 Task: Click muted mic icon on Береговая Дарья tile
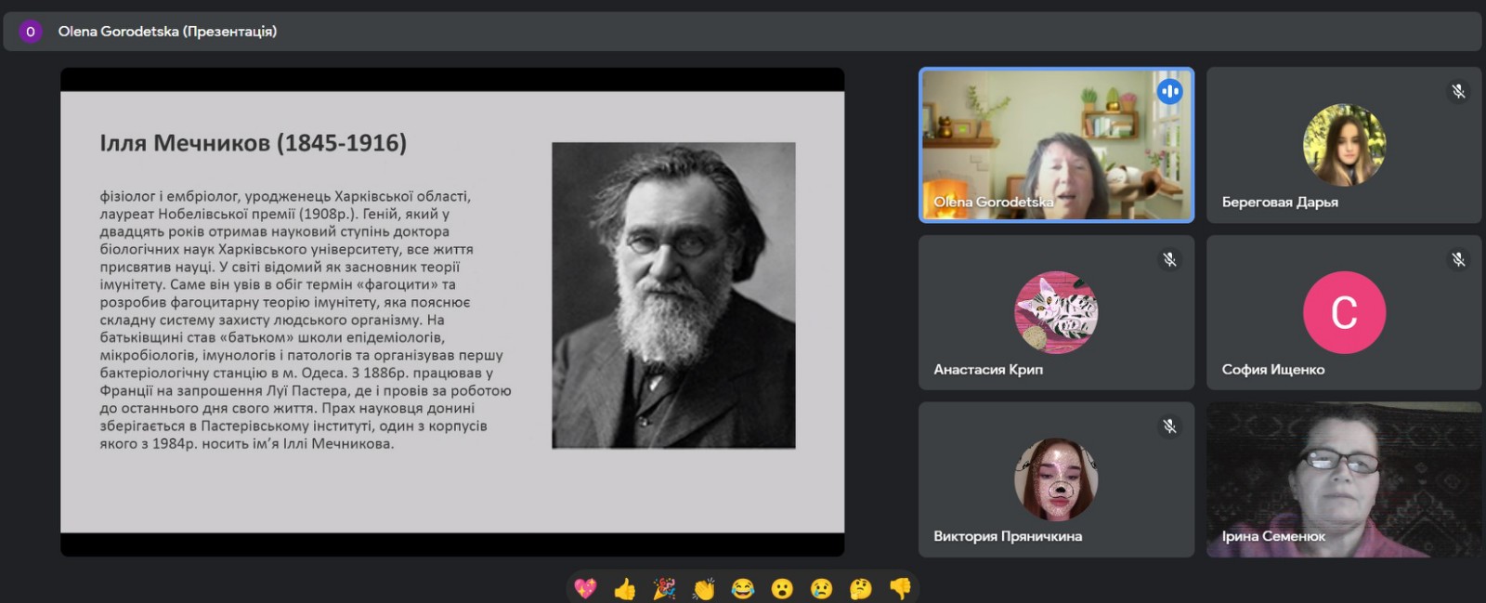tap(1458, 91)
